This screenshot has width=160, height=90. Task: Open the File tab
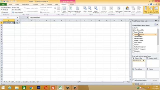3,4
